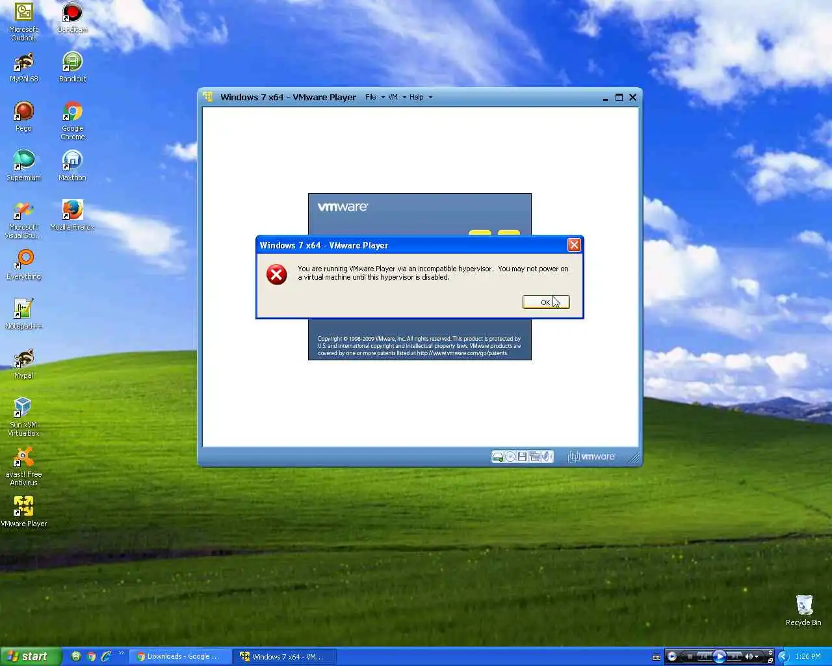Click the language bar keyboard icon
Image resolution: width=832 pixels, height=666 pixels.
[x=656, y=657]
